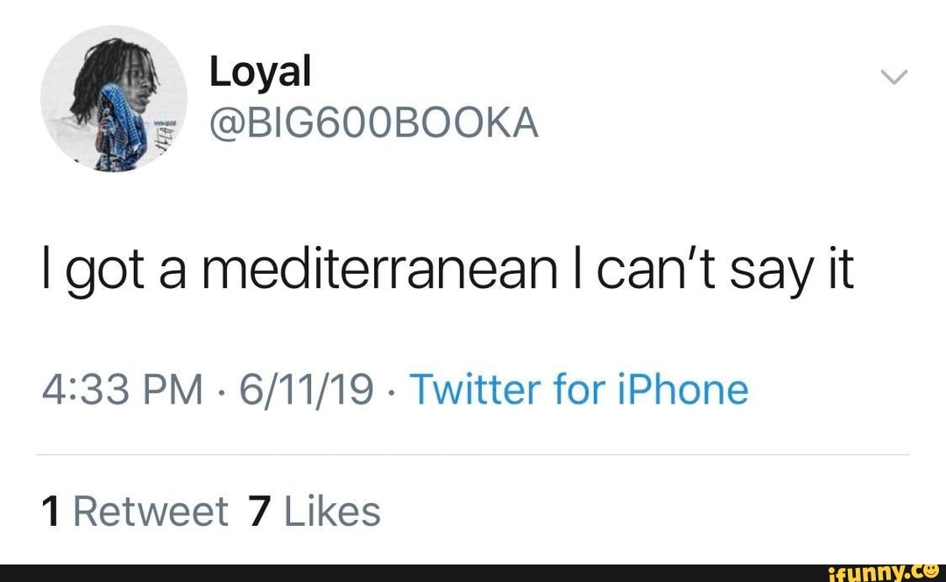Click the 4:33 PM timestamp

[123, 389]
